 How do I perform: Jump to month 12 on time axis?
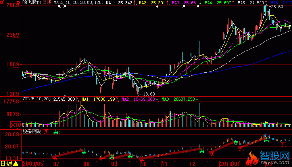[192, 164]
